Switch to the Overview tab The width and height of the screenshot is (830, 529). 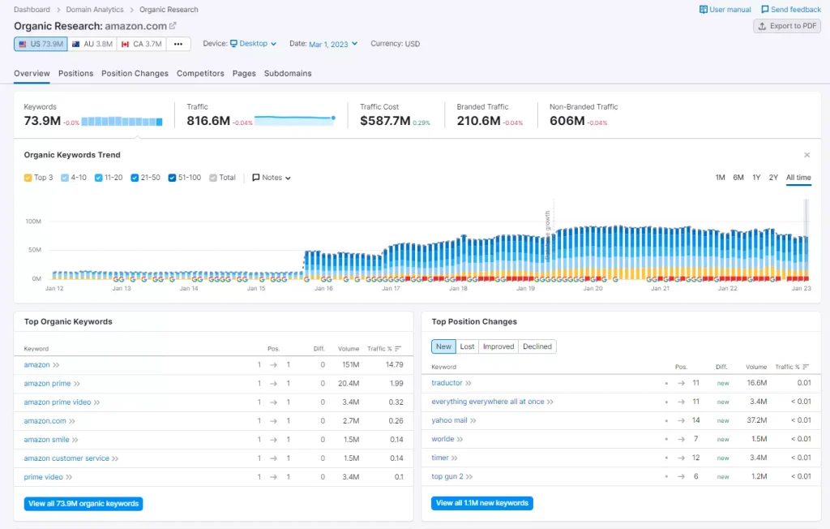pos(32,74)
